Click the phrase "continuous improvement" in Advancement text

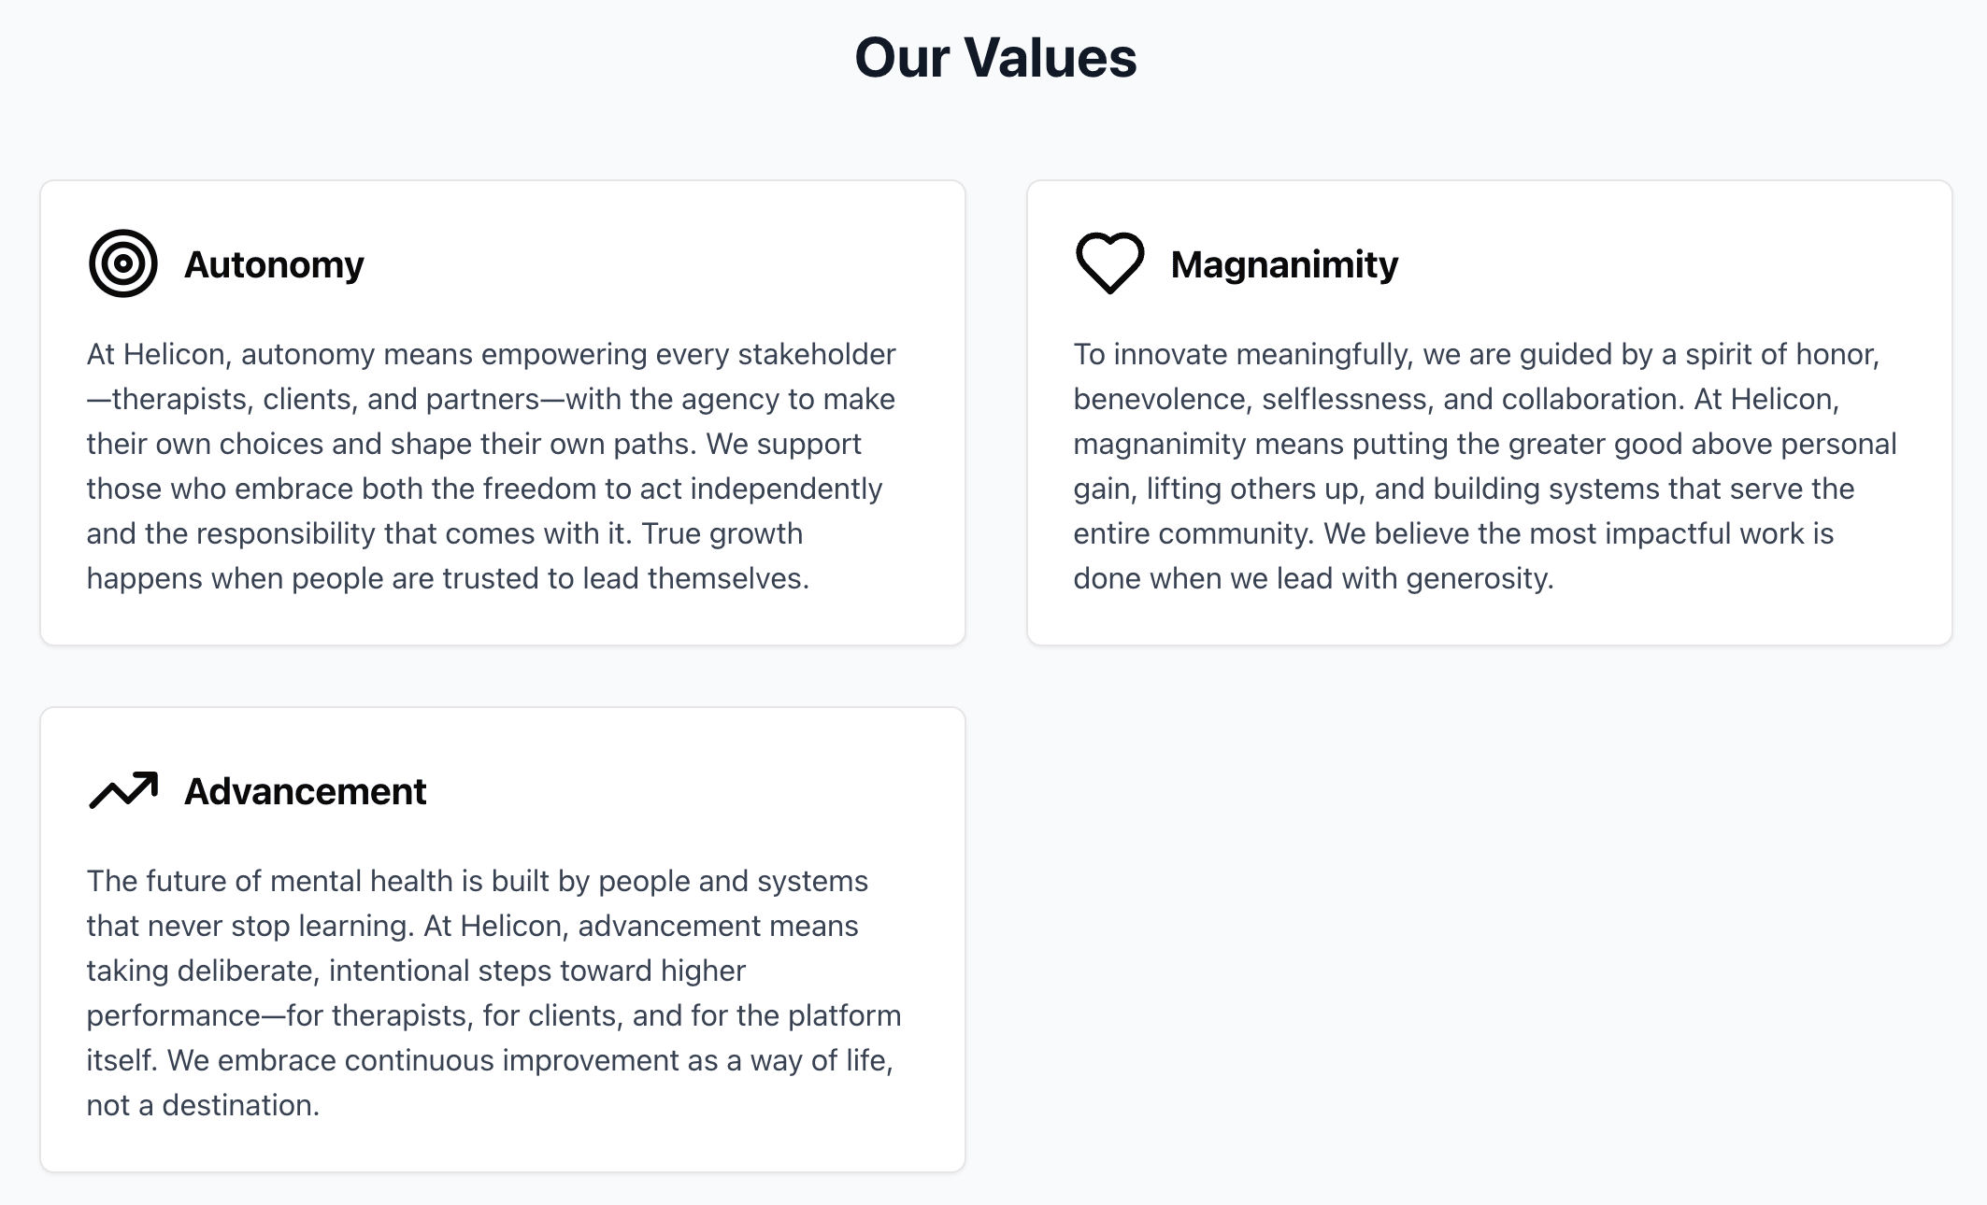(513, 1060)
